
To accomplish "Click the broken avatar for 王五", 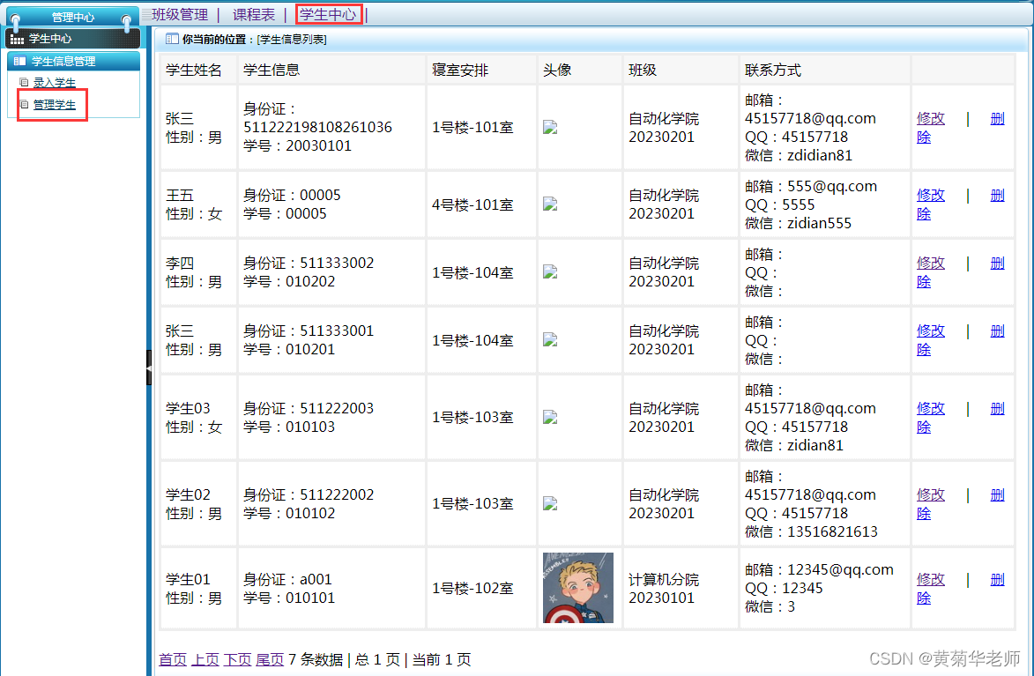I will pos(550,204).
